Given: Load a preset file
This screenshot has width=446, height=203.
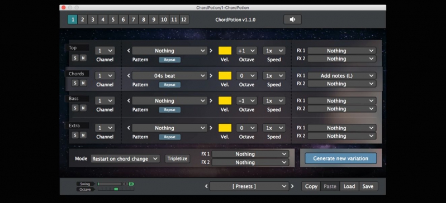Looking at the screenshot, I should click(x=349, y=186).
